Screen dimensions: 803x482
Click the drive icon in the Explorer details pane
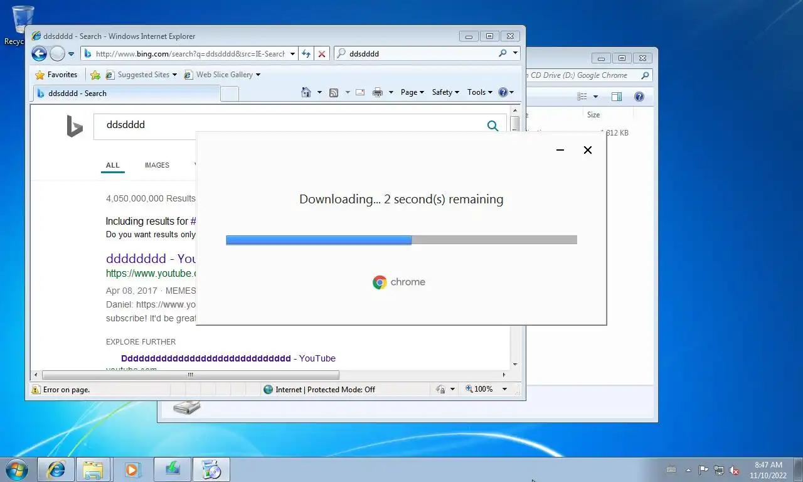[187, 407]
